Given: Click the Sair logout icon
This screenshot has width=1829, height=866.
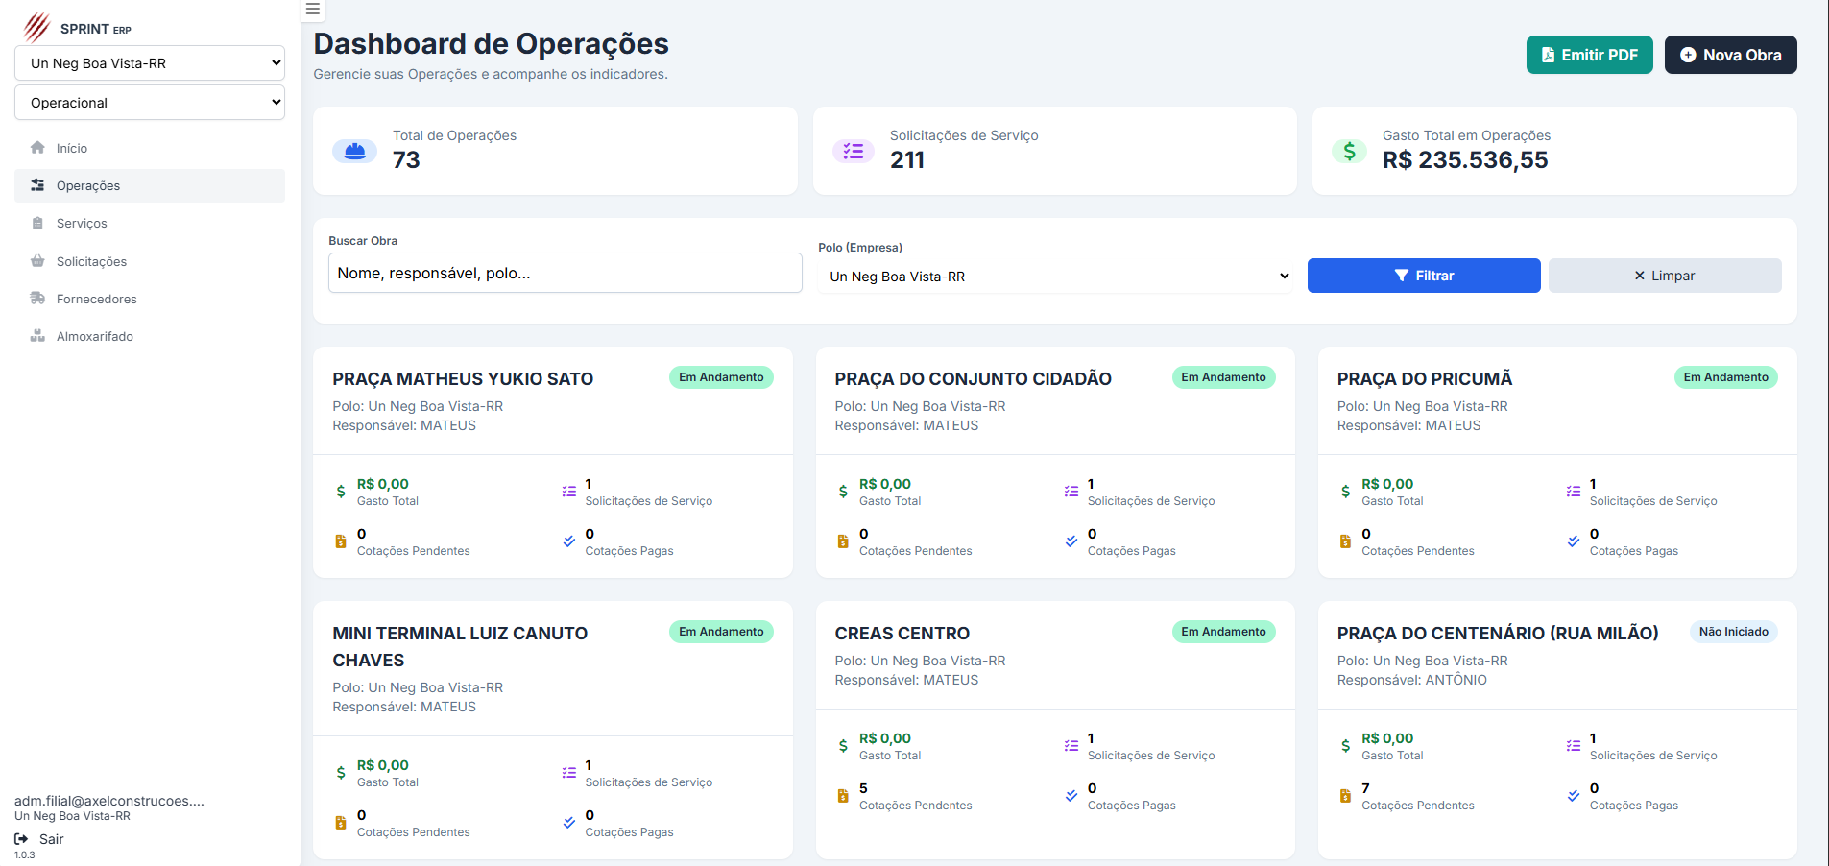Looking at the screenshot, I should click(x=21, y=839).
